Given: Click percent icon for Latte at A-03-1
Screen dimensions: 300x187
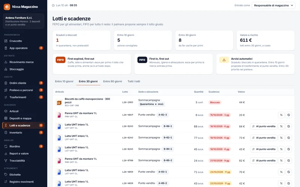Looking at the screenshot, I should coord(281,172).
